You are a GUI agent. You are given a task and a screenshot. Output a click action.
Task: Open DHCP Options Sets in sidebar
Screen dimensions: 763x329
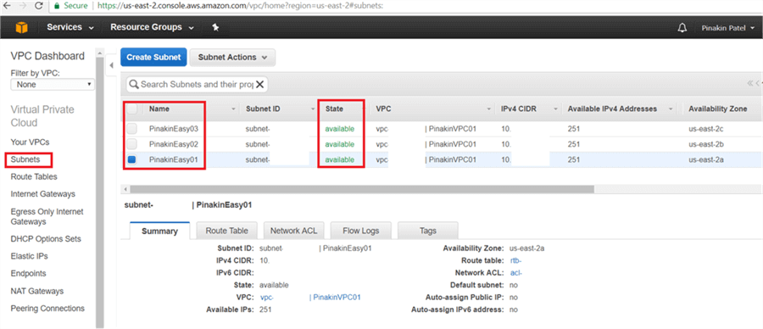pos(46,239)
